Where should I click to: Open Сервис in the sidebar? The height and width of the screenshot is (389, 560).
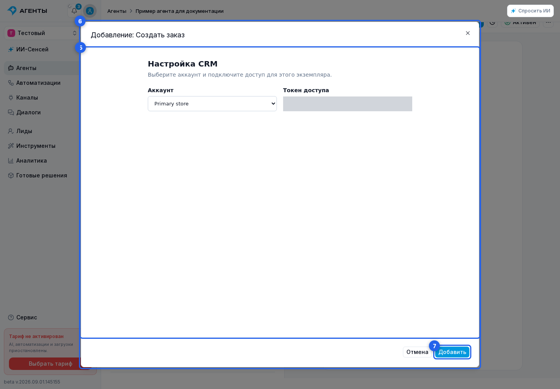42,317
